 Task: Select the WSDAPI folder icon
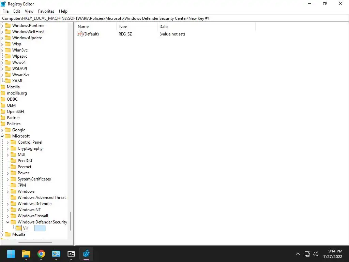(x=8, y=68)
